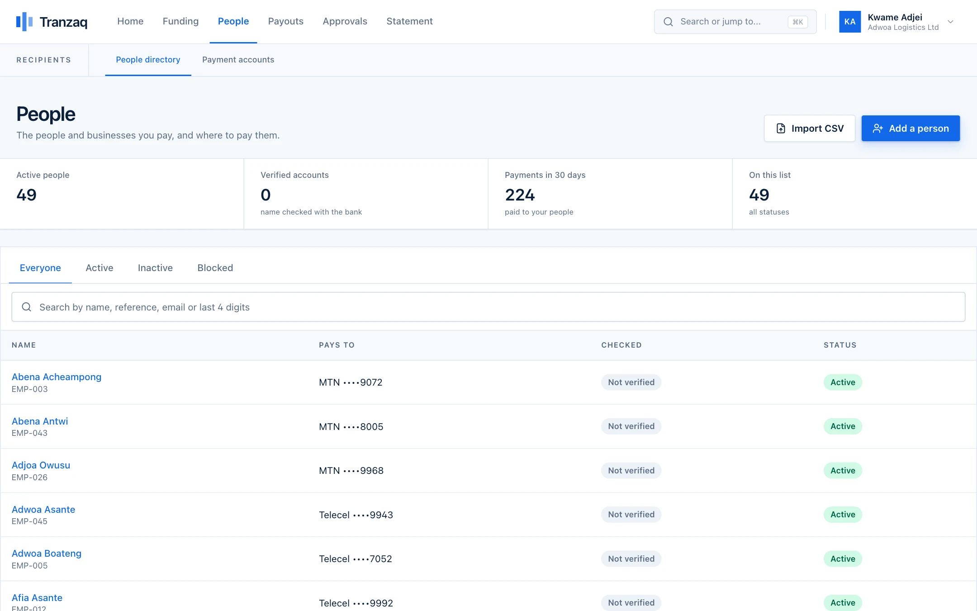Screen dimensions: 977x611
Task: Click Telecel ••••7052 account cell
Action: [x=356, y=559]
